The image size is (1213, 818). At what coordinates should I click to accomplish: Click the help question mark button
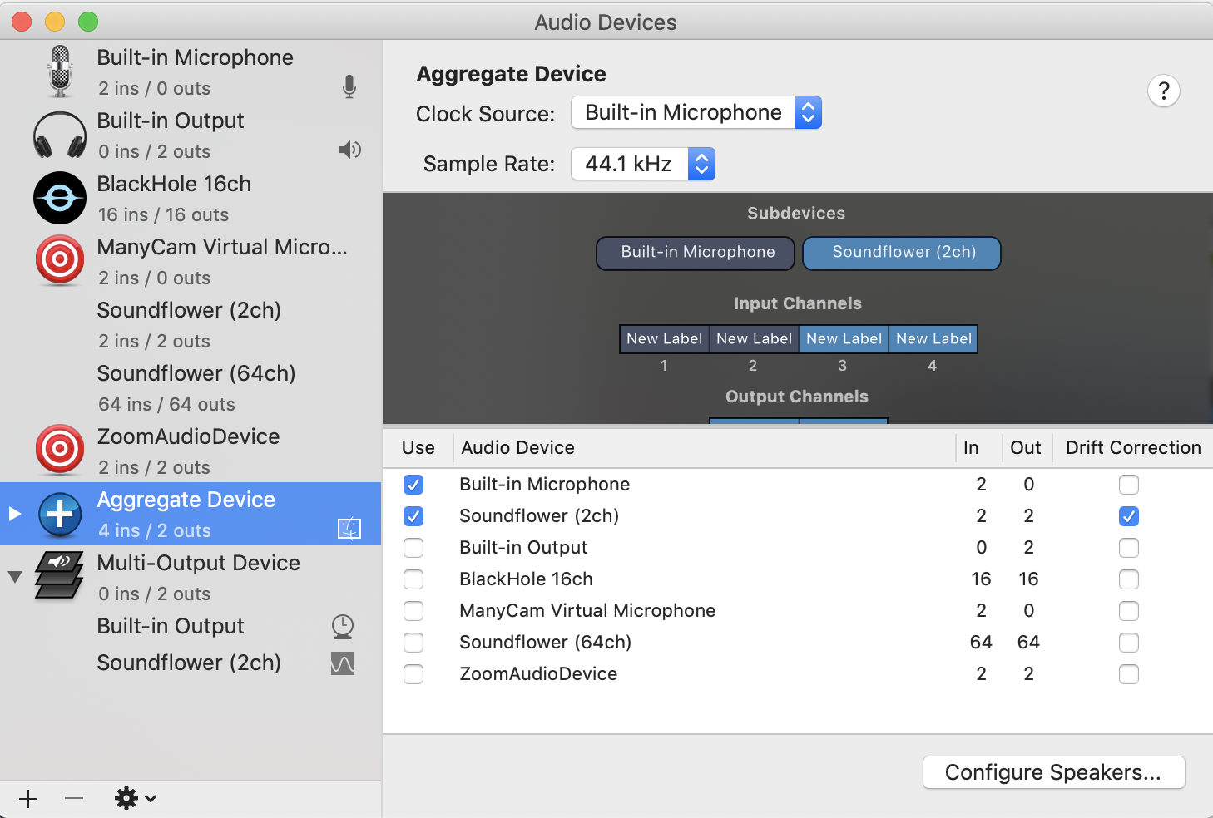click(1163, 91)
